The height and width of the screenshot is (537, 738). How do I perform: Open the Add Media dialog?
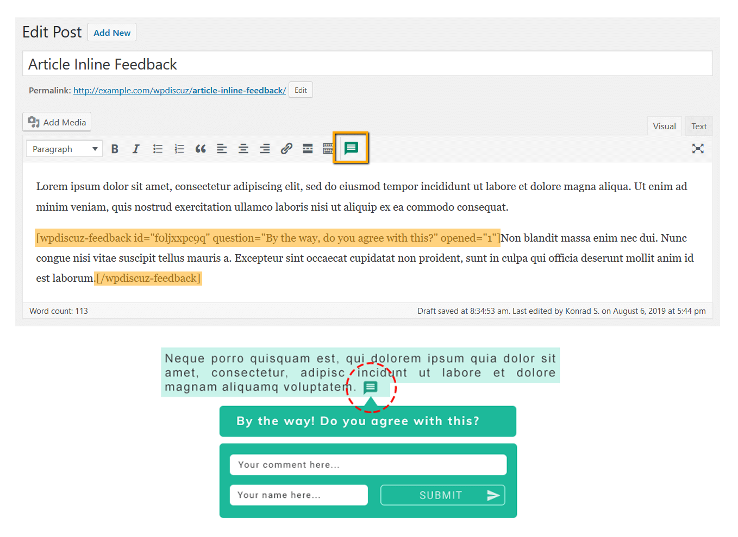57,122
